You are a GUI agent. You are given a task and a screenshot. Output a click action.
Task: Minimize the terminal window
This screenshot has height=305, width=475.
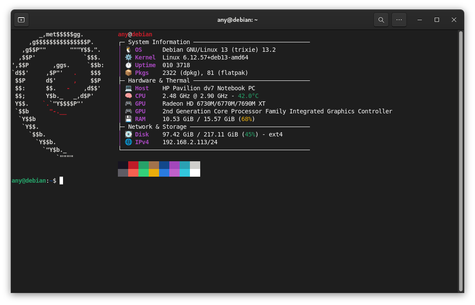click(x=420, y=20)
